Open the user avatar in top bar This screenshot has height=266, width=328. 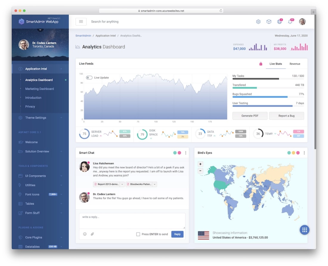pyautogui.click(x=302, y=21)
